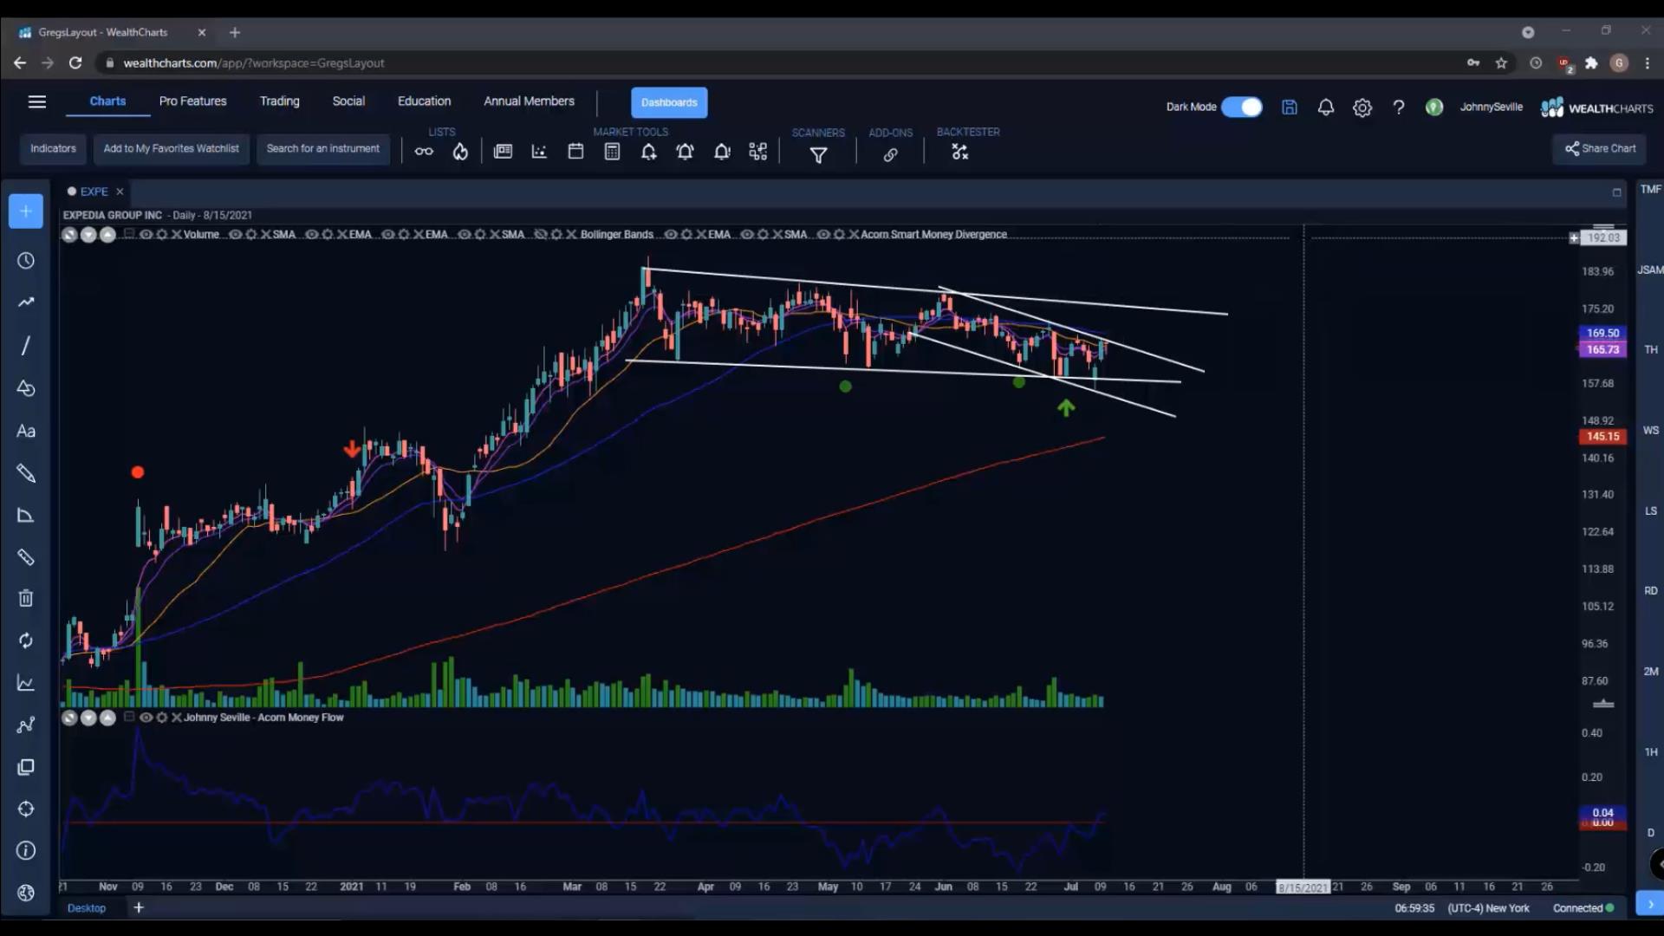Open the settings gear in top bar

(1362, 107)
